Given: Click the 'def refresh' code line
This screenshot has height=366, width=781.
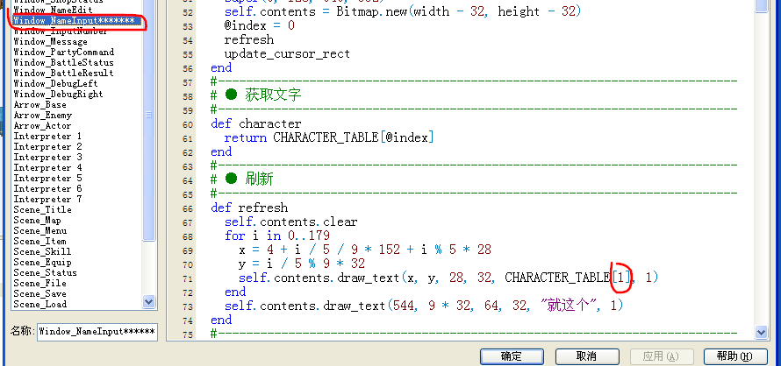Looking at the screenshot, I should pyautogui.click(x=249, y=208).
